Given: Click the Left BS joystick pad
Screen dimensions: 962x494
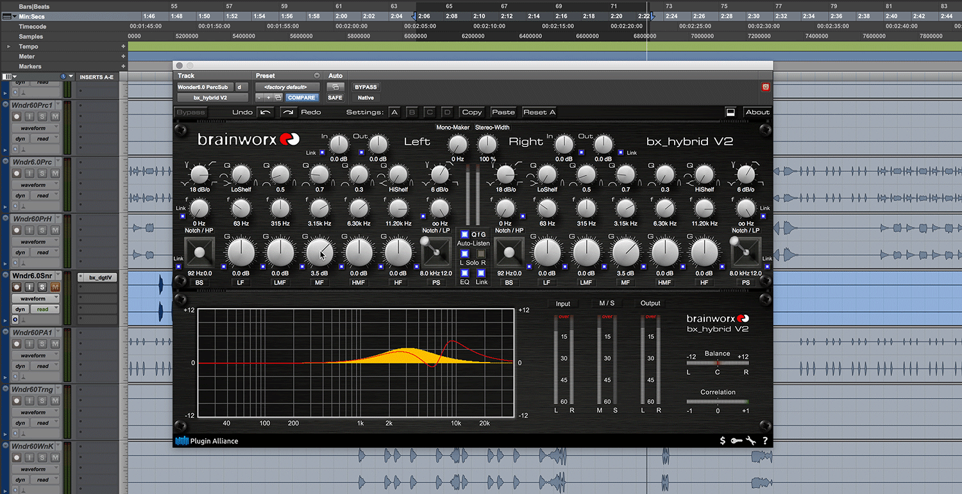Looking at the screenshot, I should pos(199,252).
